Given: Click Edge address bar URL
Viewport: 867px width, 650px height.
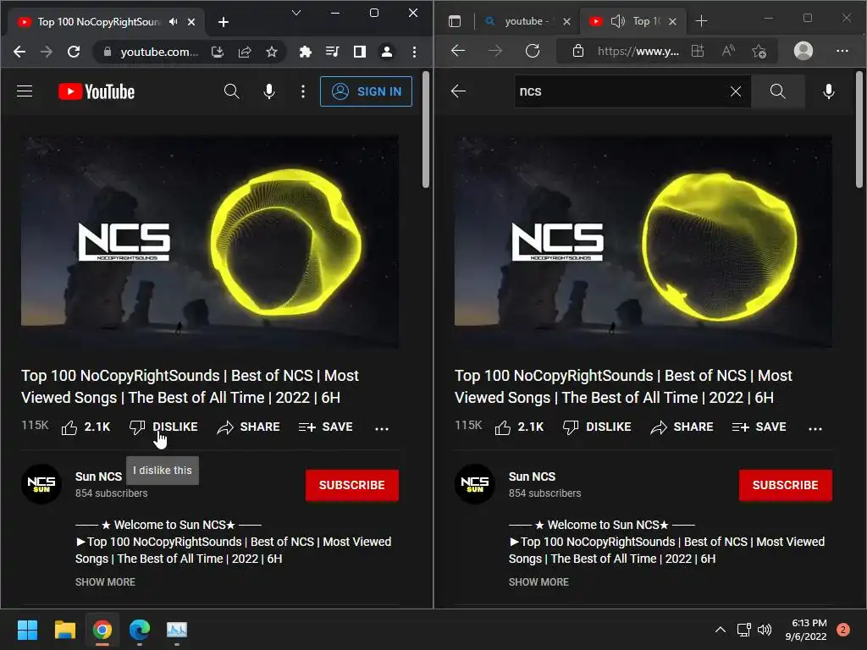Looking at the screenshot, I should click(x=638, y=52).
